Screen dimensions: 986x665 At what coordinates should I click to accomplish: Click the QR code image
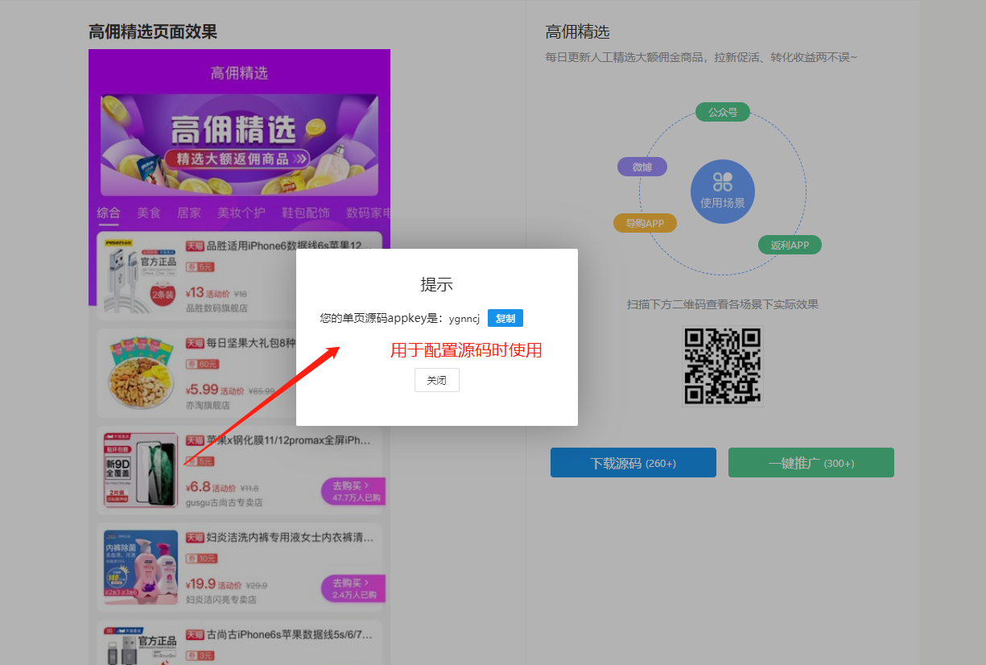[722, 366]
